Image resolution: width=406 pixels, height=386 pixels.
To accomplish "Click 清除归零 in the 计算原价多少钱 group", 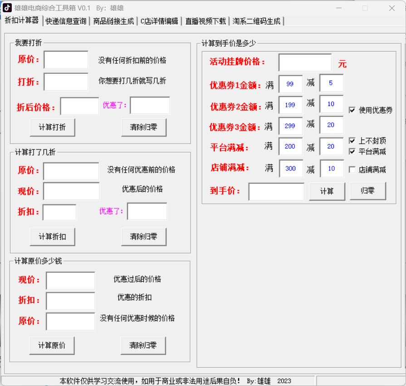I will coord(143,345).
